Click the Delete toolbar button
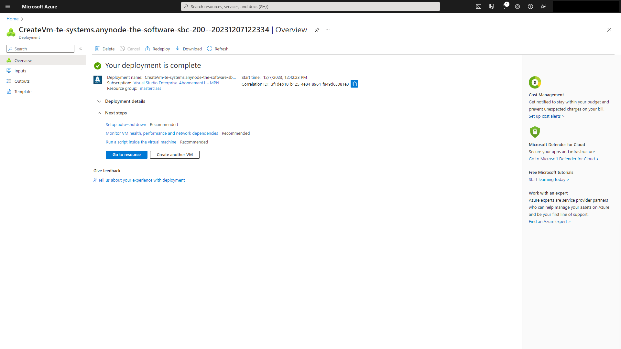 coord(105,49)
